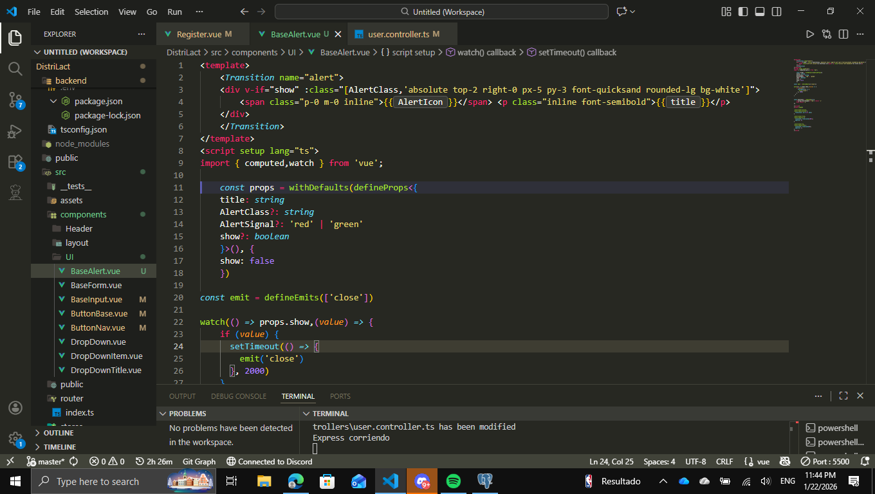
Task: Open the Extensions view icon
Action: coord(15,162)
